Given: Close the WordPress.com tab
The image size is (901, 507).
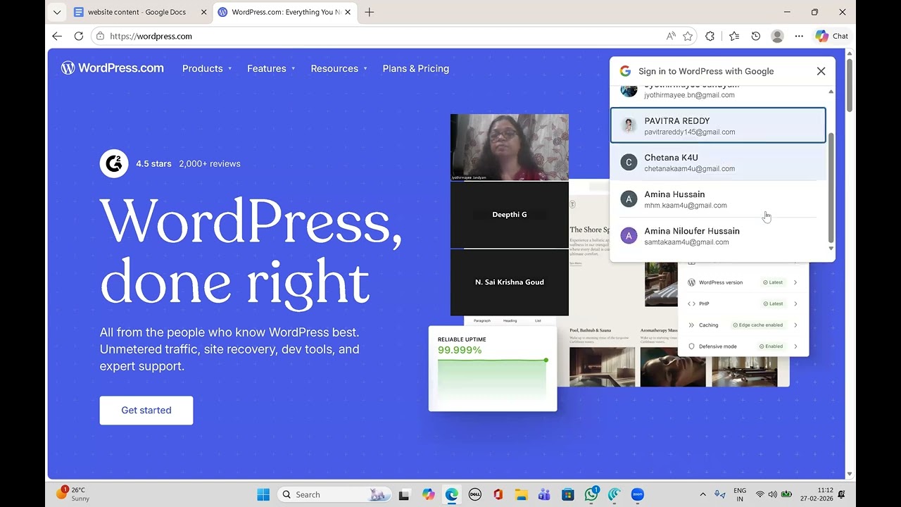Looking at the screenshot, I should coord(348,12).
